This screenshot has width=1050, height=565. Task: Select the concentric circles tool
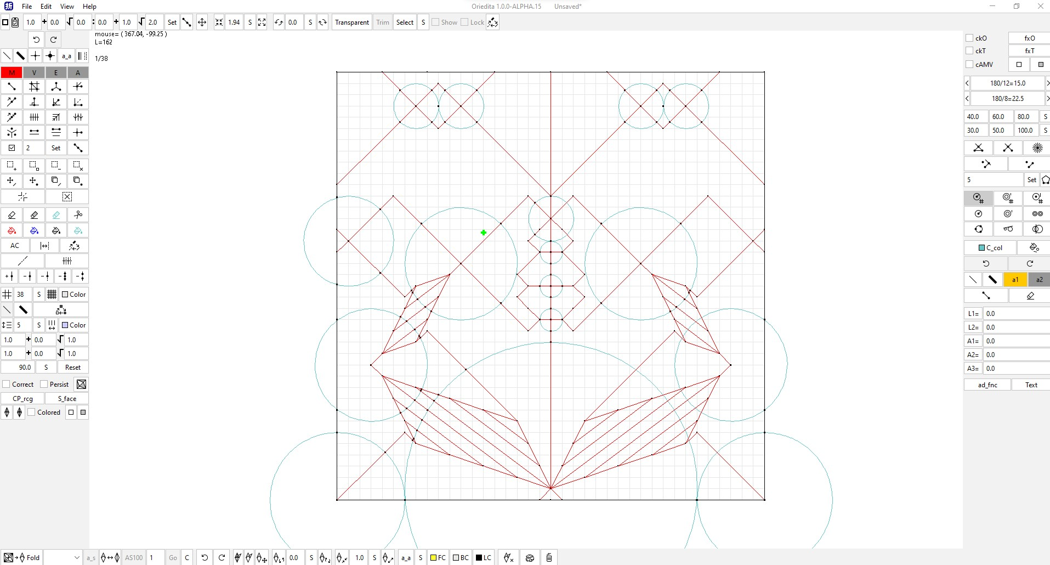1008,213
